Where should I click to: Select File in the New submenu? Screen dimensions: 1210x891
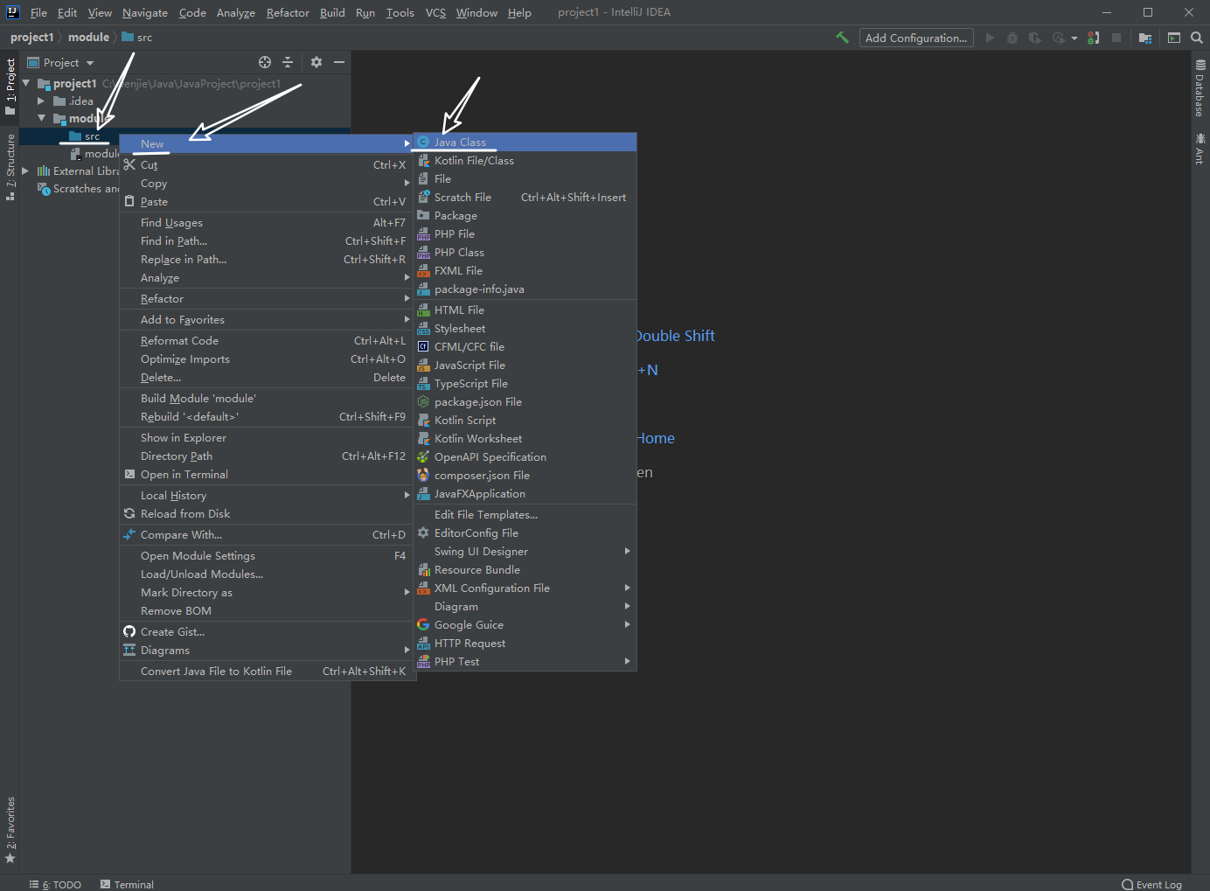tap(525, 178)
